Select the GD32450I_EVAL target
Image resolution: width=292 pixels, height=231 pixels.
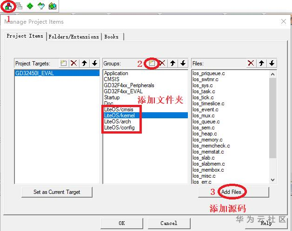tap(57, 73)
